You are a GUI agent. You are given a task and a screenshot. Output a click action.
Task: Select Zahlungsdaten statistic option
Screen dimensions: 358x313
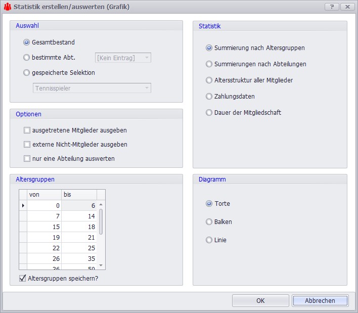(x=209, y=97)
